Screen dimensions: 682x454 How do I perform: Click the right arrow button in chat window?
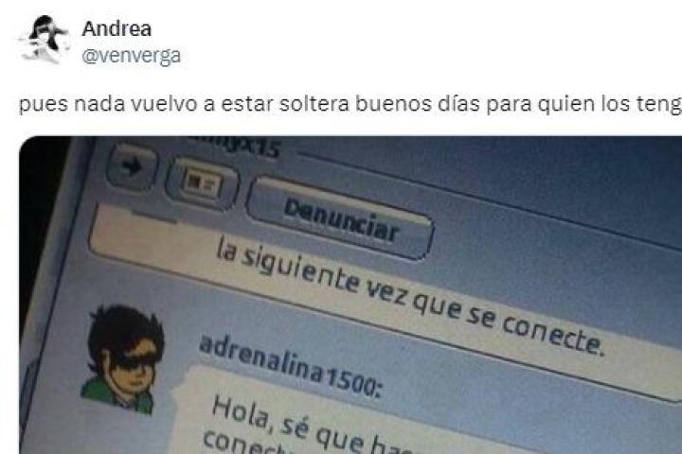point(132,166)
